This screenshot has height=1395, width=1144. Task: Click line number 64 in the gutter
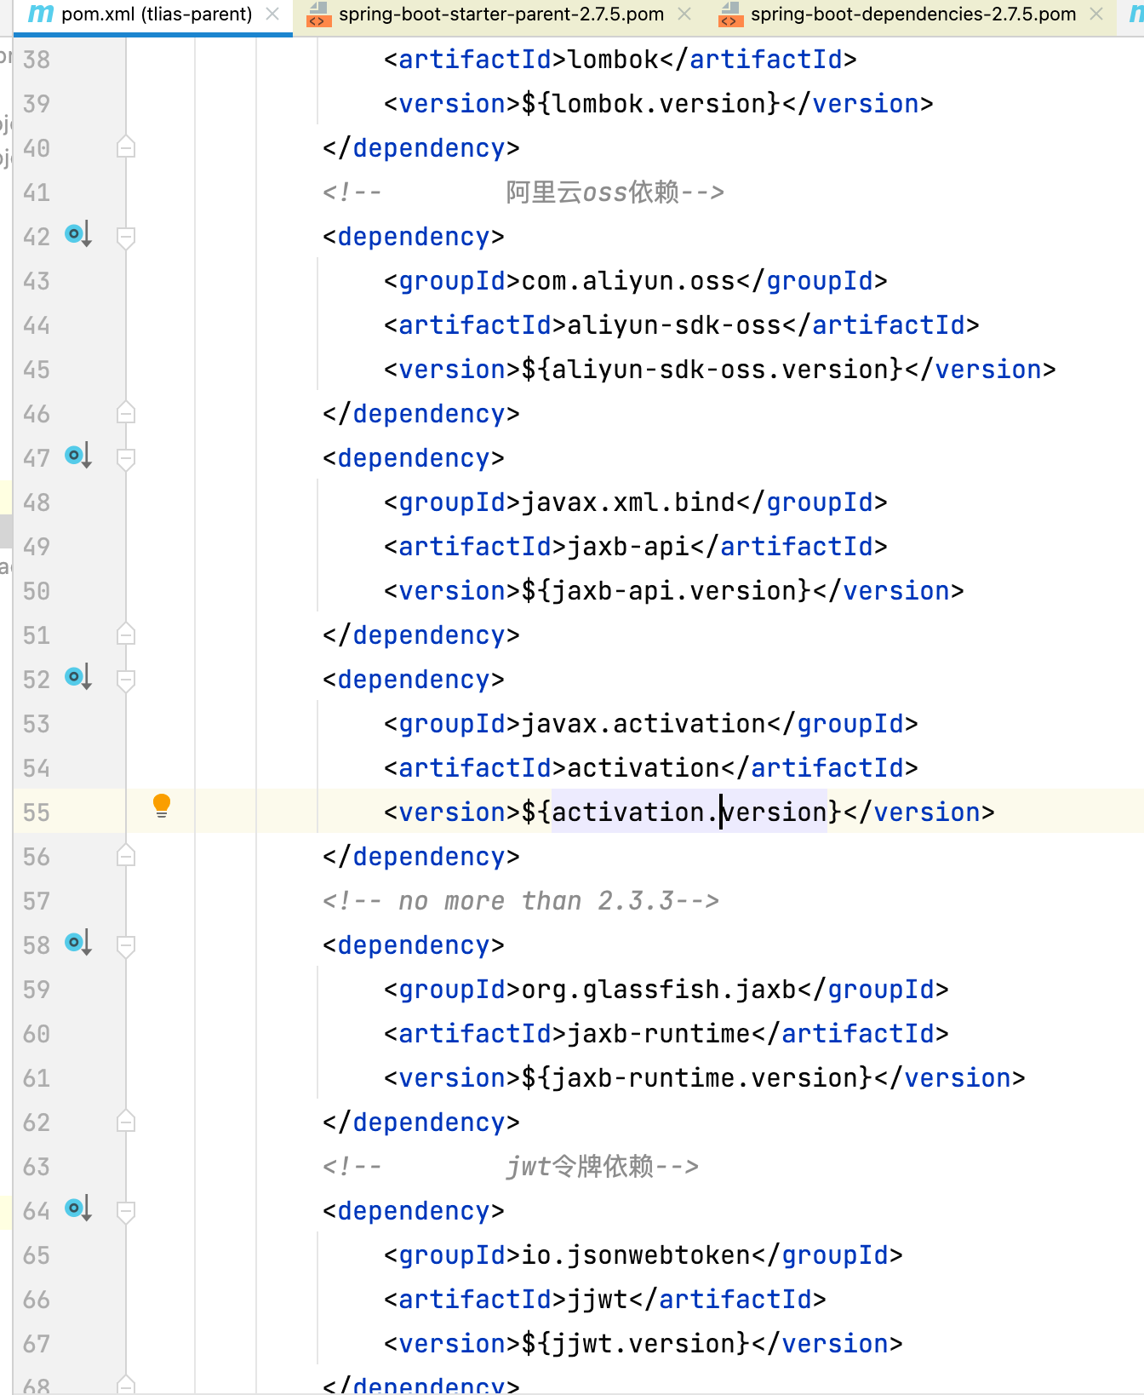click(37, 1211)
